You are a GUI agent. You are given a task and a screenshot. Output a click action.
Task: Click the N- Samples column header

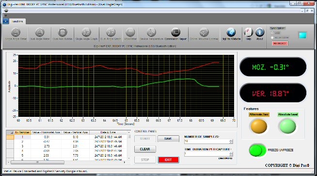click(22, 132)
